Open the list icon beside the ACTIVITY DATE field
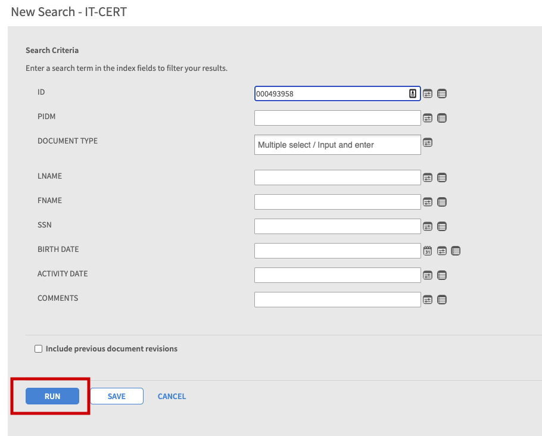The width and height of the screenshot is (542, 436). click(x=442, y=275)
